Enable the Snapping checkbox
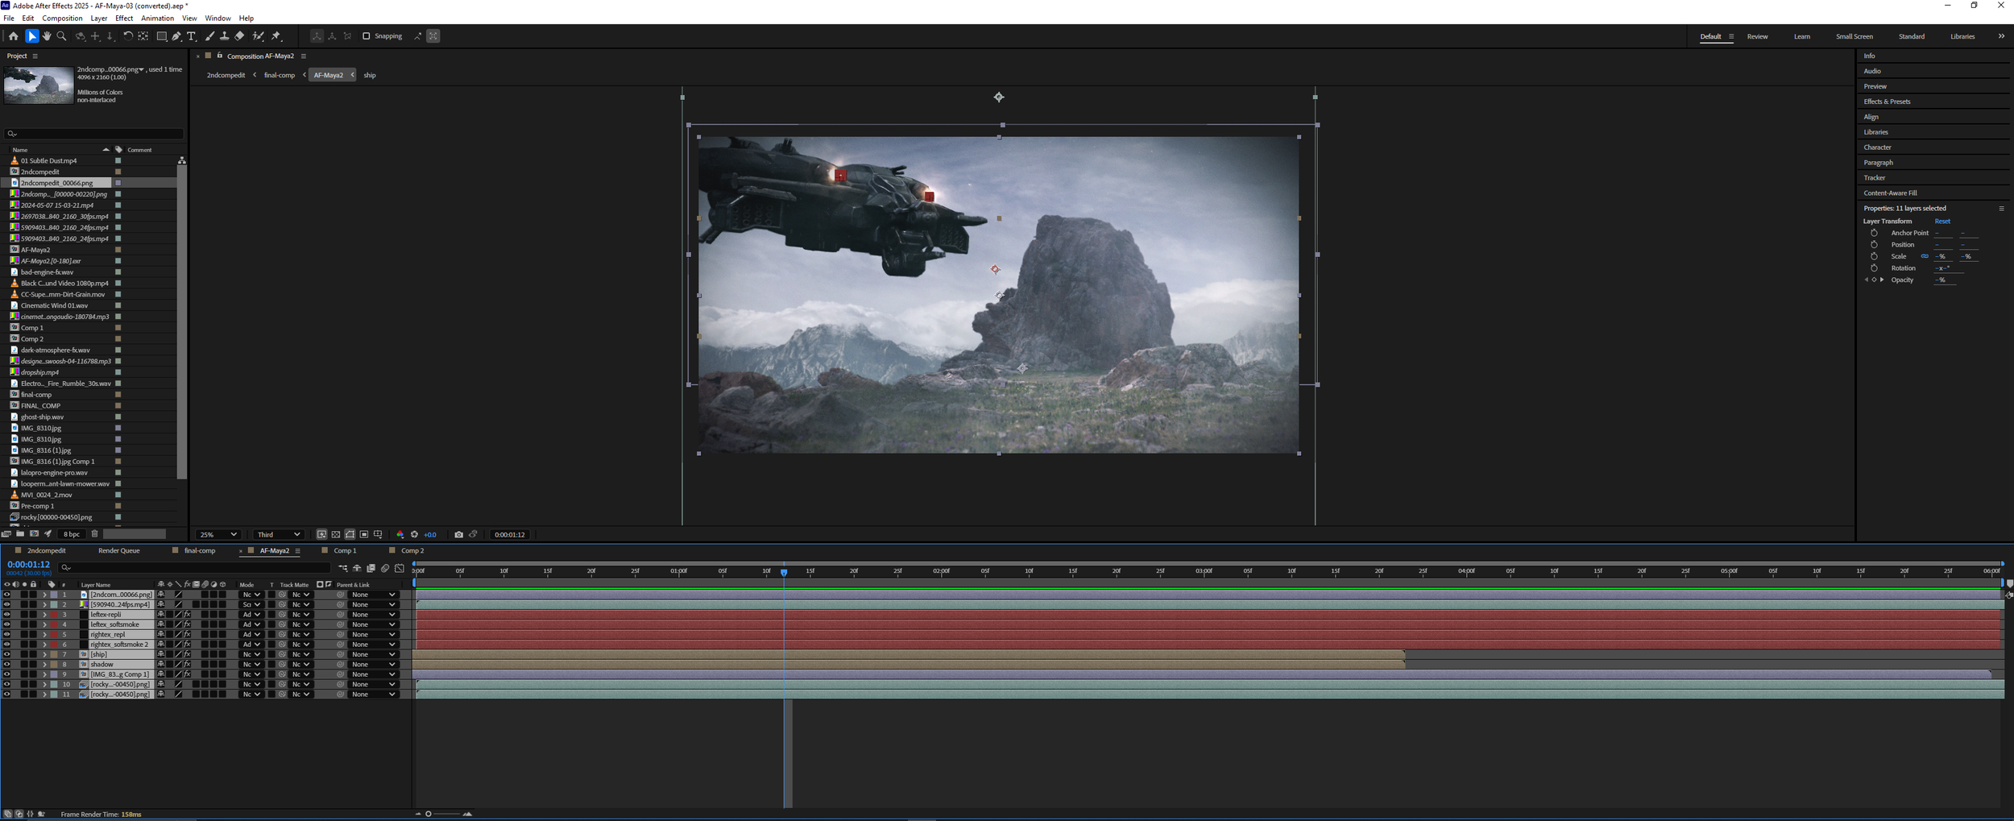2014x821 pixels. tap(366, 36)
